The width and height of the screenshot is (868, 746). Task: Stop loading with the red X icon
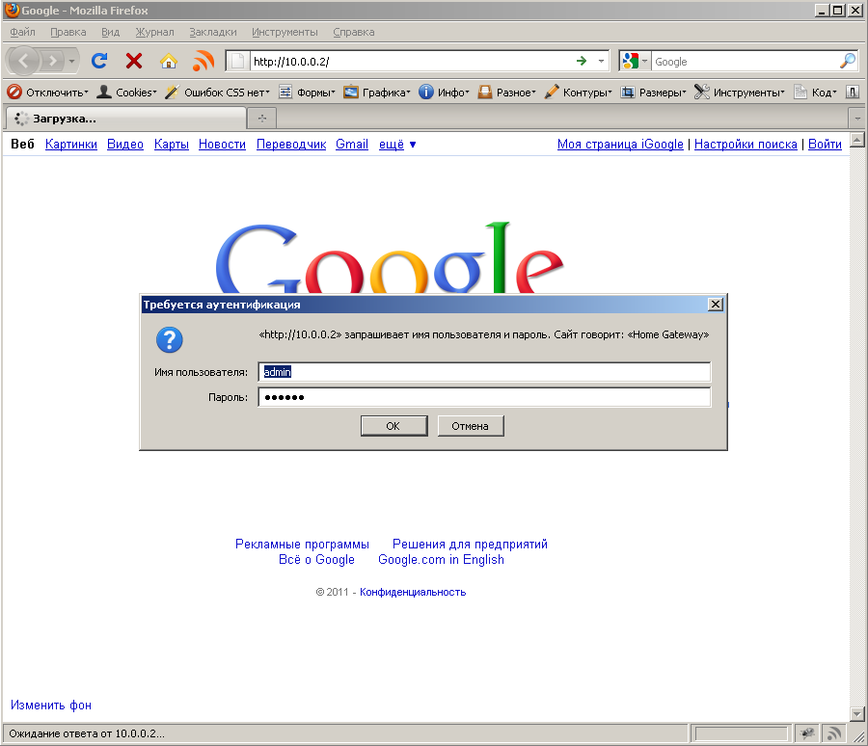134,61
